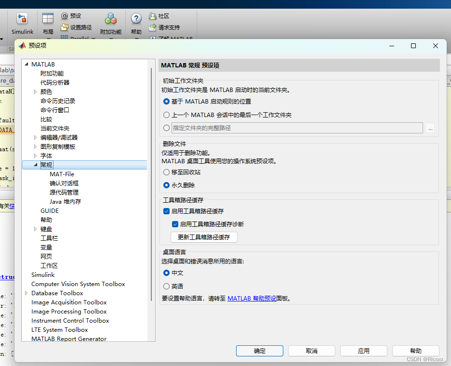Open the 社区 community icon
The width and height of the screenshot is (451, 366).
pyautogui.click(x=152, y=16)
